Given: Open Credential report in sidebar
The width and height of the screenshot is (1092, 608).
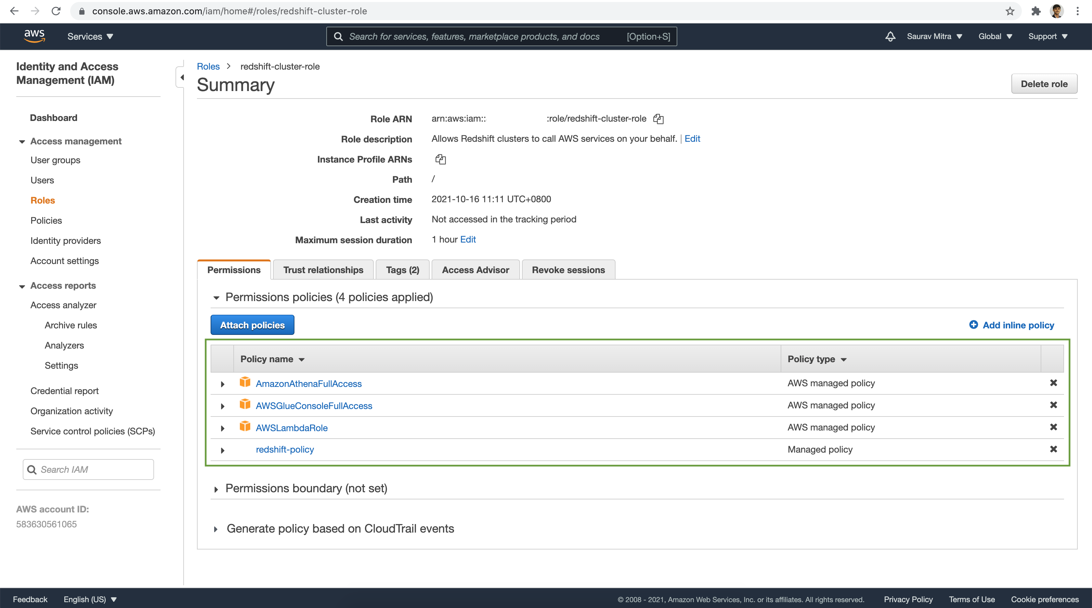Looking at the screenshot, I should [x=64, y=391].
